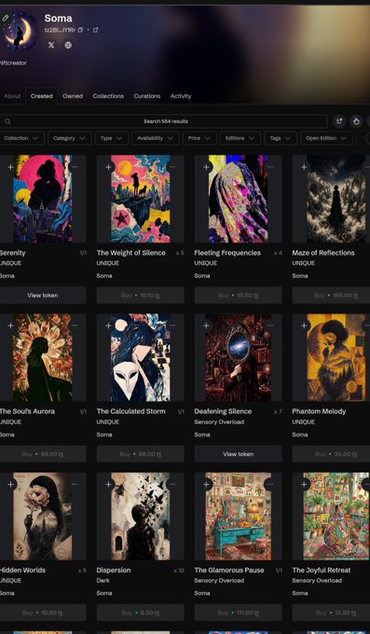Viewport: 370px width, 634px height.
Task: Click View token under Serenity
Action: pos(43,296)
